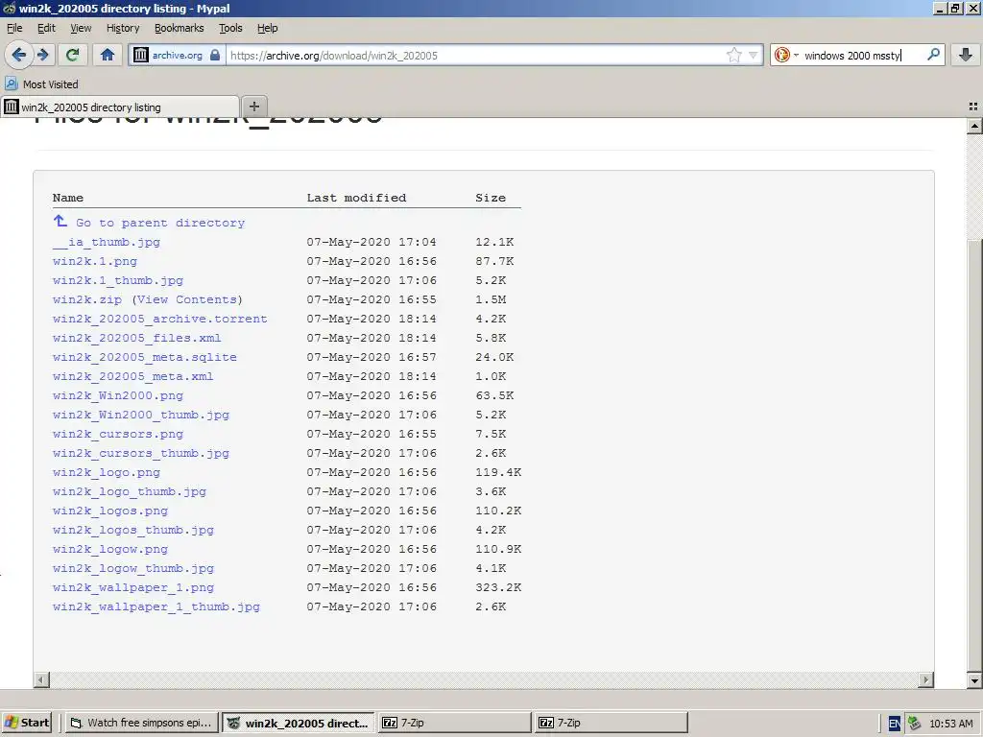Open win2k_202005_meta.sqlite link
Viewport: 983px width, 737px height.
click(145, 357)
